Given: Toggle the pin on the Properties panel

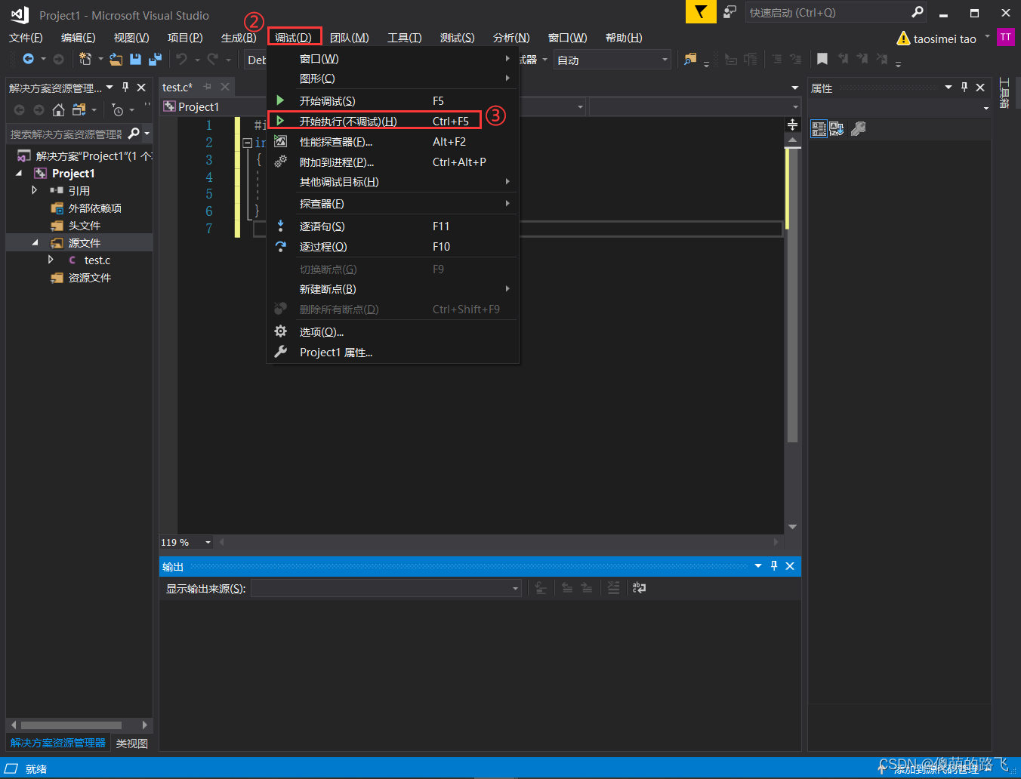Looking at the screenshot, I should click(x=964, y=88).
